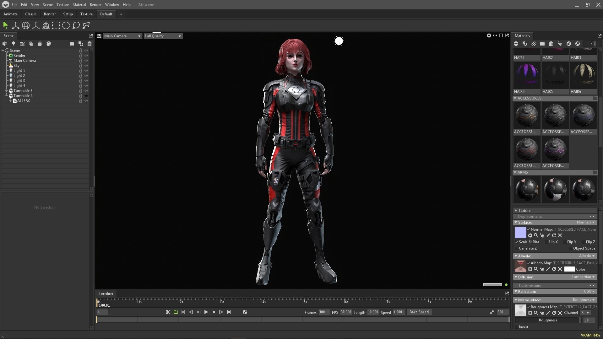
Task: Add a bake project with palette icon
Action: pos(48,44)
